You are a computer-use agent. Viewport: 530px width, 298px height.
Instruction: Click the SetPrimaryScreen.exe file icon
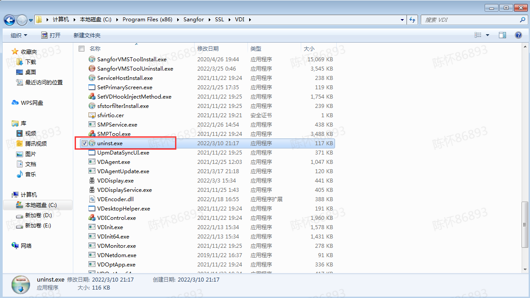[92, 87]
